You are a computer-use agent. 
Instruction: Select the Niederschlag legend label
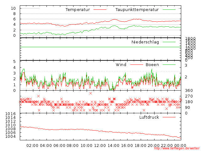[145, 42]
